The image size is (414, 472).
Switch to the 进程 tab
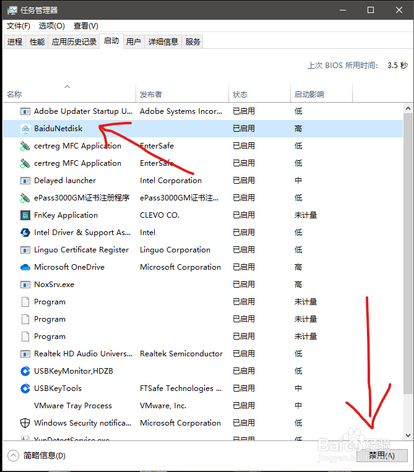(x=15, y=41)
